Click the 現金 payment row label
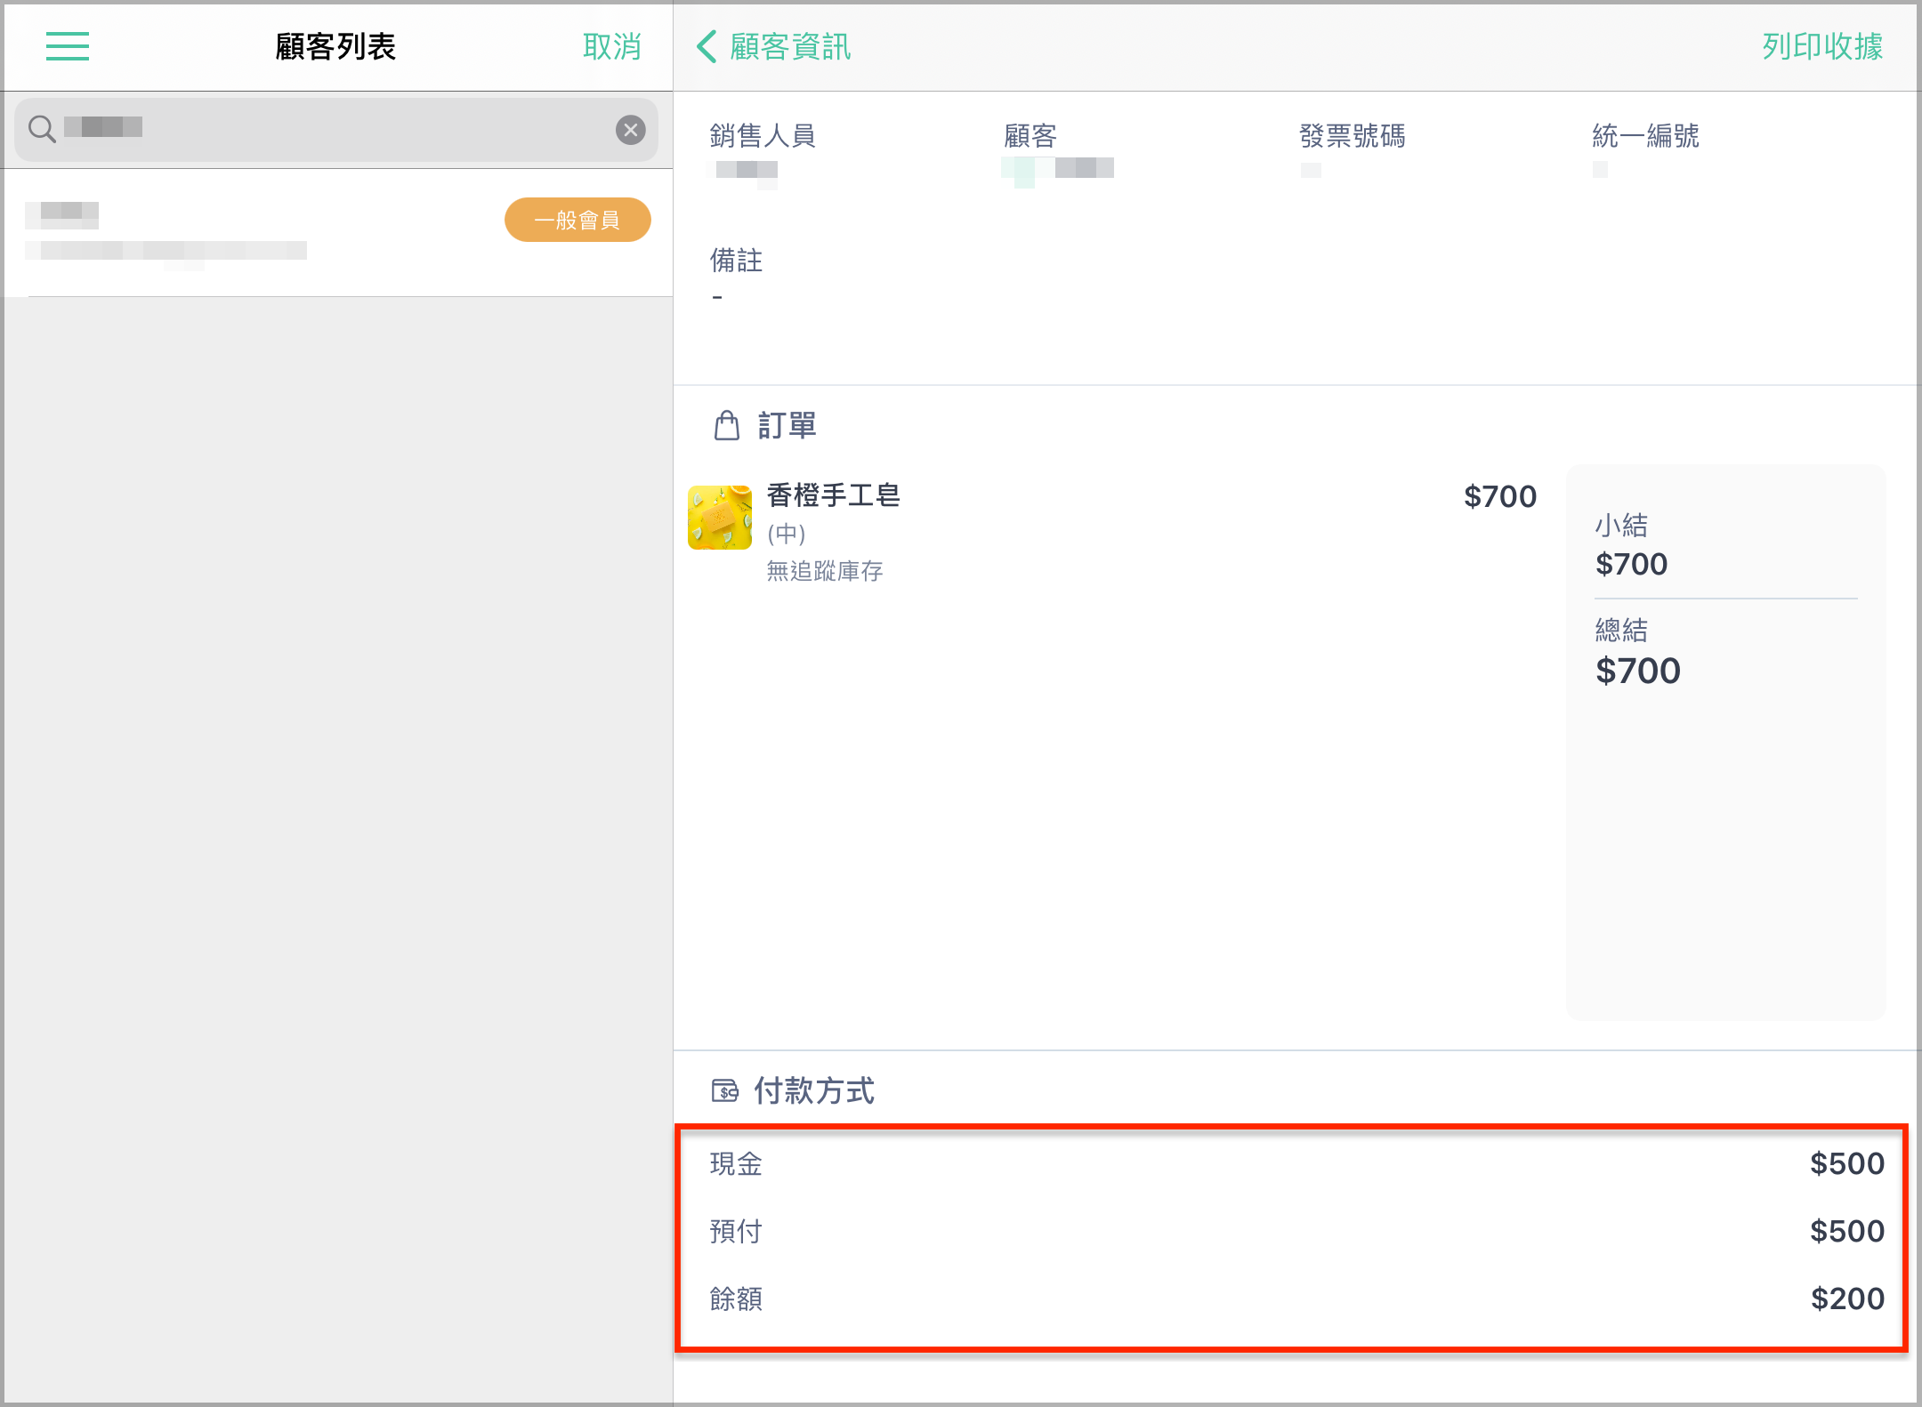The image size is (1922, 1407). (x=736, y=1163)
